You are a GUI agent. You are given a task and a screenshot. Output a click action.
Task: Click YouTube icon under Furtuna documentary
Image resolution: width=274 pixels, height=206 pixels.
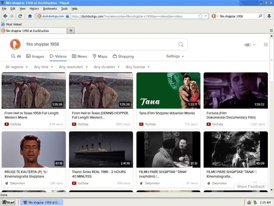pos(209,124)
